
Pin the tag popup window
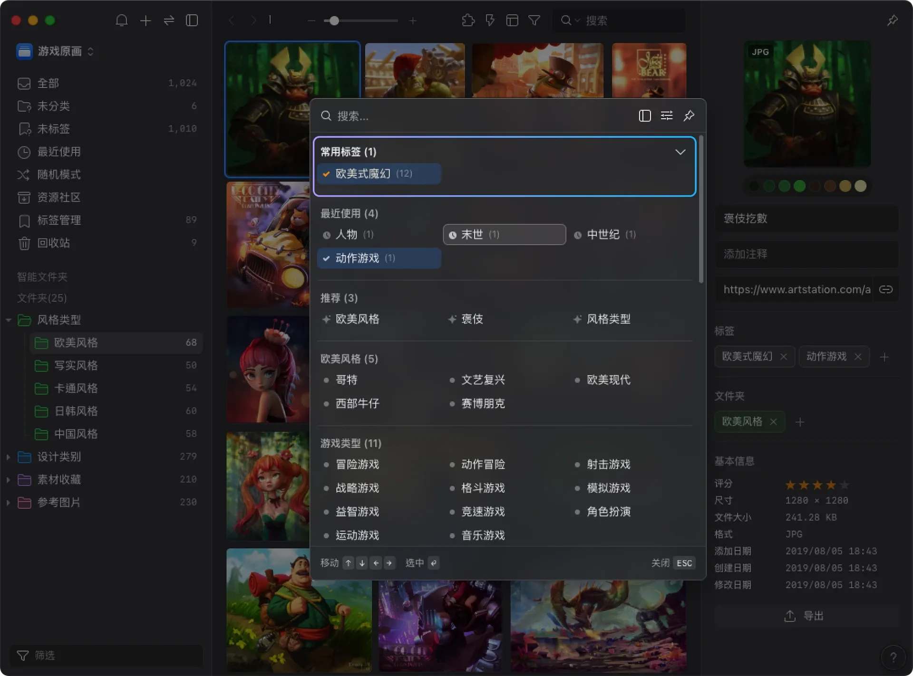coord(689,115)
